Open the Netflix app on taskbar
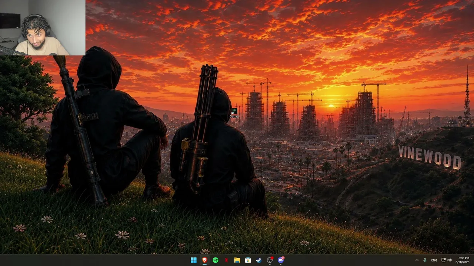 [226, 260]
